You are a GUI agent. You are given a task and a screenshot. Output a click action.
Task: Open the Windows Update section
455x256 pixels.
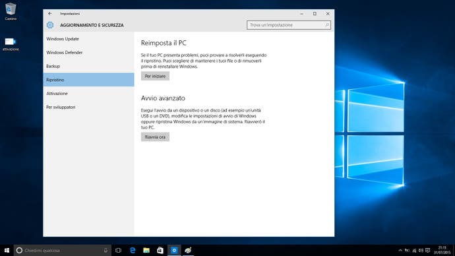[88, 39]
